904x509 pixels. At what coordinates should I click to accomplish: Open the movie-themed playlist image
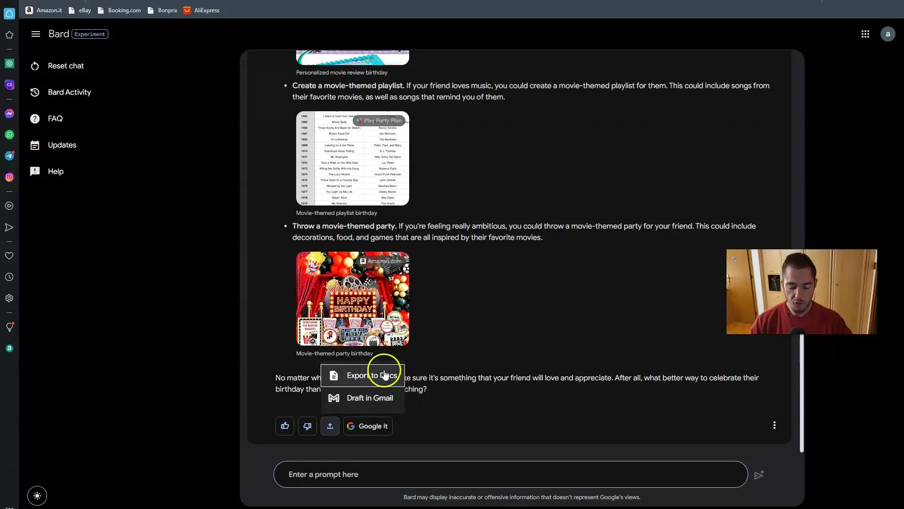(x=352, y=158)
